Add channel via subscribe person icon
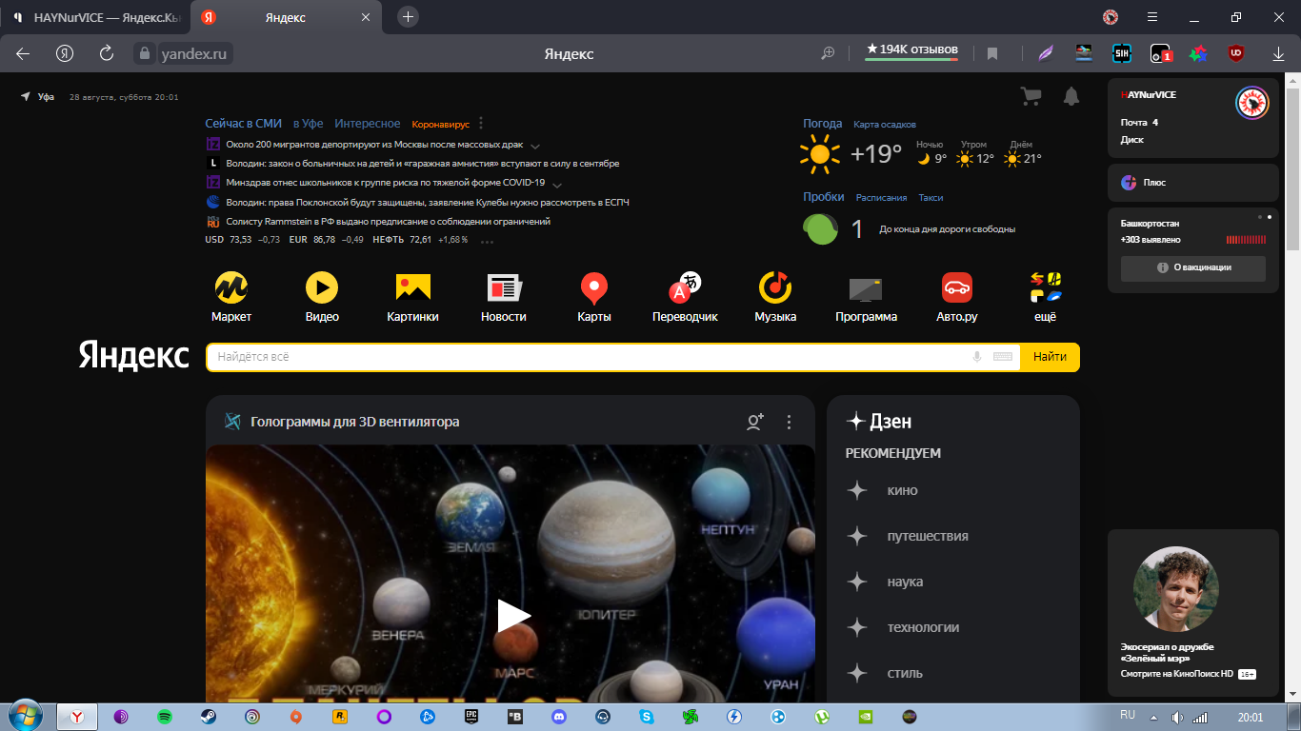Image resolution: width=1301 pixels, height=731 pixels. (755, 422)
